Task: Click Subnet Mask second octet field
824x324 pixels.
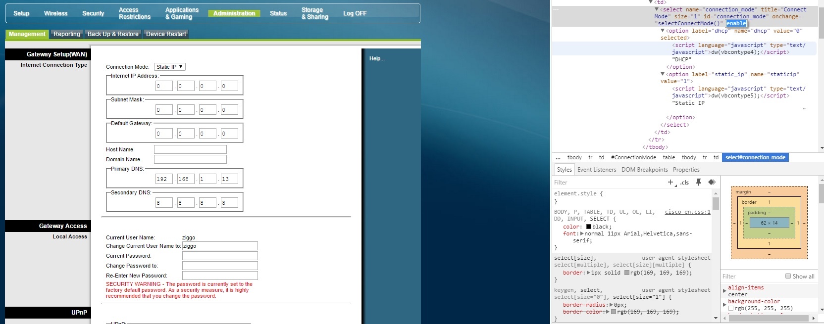Action: pyautogui.click(x=186, y=110)
